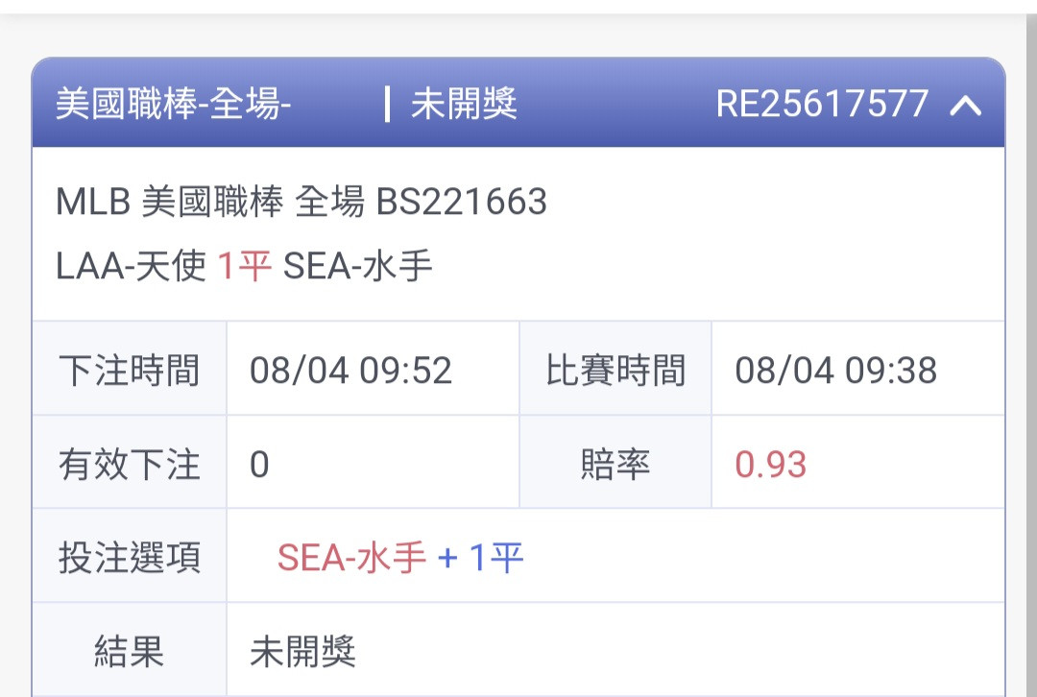Select the MLB 美國職棒 全場 BS221663 line
The height and width of the screenshot is (697, 1037).
tap(301, 201)
